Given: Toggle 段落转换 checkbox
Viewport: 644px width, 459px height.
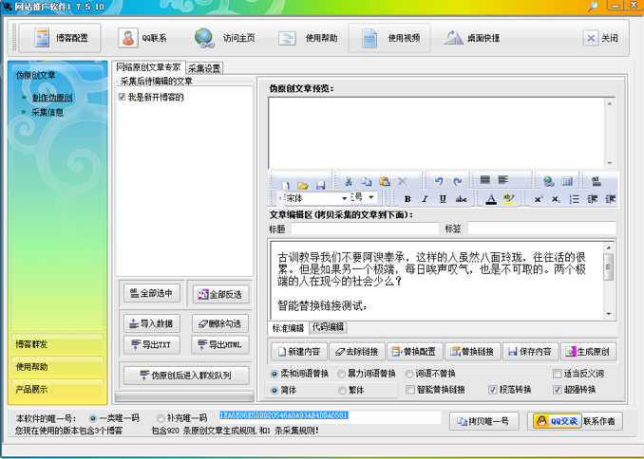Looking at the screenshot, I should pos(492,390).
